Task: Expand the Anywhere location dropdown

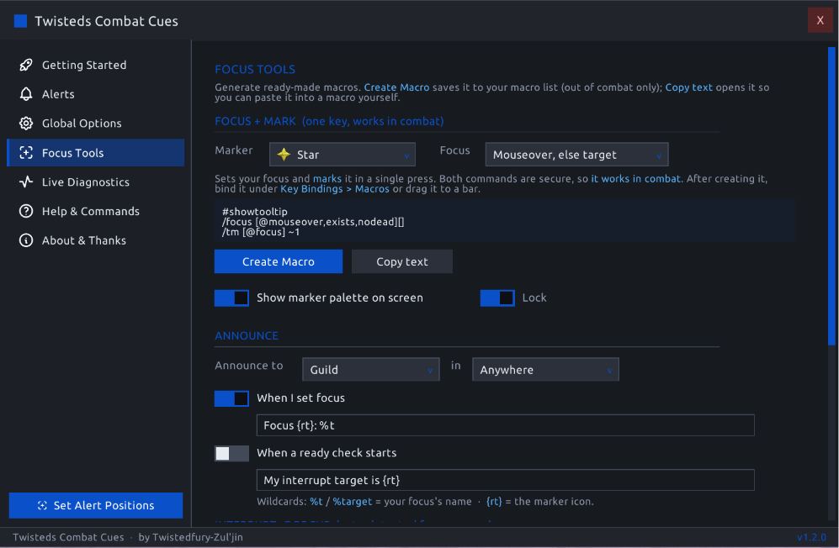Action: tap(546, 370)
